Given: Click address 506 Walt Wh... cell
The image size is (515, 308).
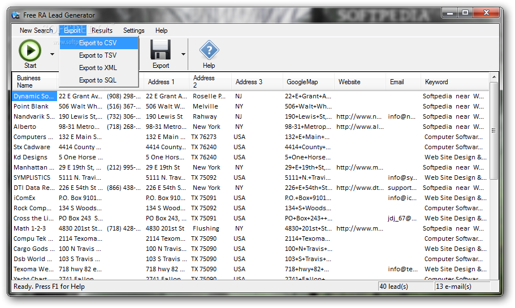Looking at the screenshot, I should point(80,106).
